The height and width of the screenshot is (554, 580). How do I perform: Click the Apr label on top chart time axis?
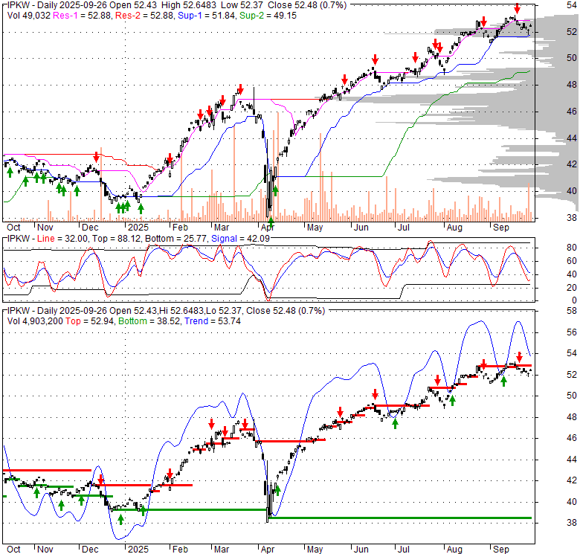coord(268,228)
